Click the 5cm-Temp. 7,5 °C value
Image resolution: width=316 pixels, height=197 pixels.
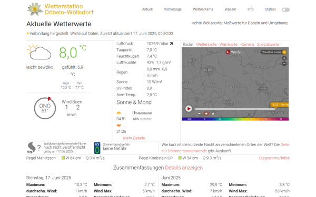click(x=152, y=95)
